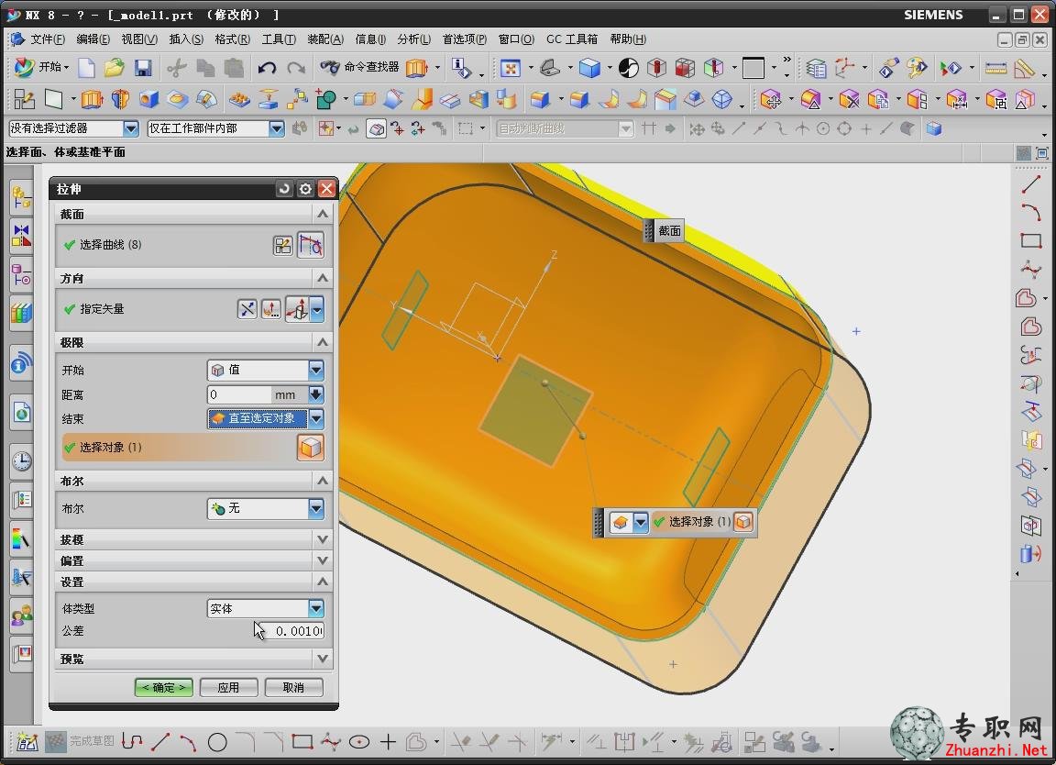Open the Vector Dialog icon beside 指定矢量
1056x765 pixels.
pyautogui.click(x=270, y=309)
